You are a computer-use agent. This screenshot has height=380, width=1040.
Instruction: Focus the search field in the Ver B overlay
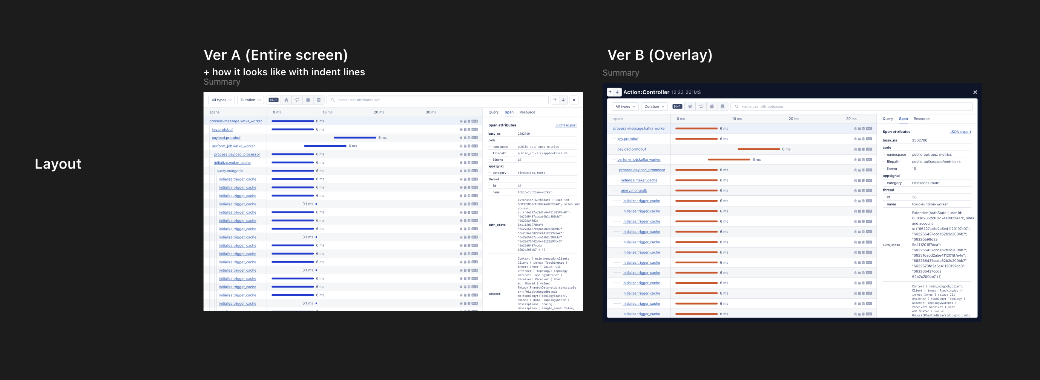point(852,106)
